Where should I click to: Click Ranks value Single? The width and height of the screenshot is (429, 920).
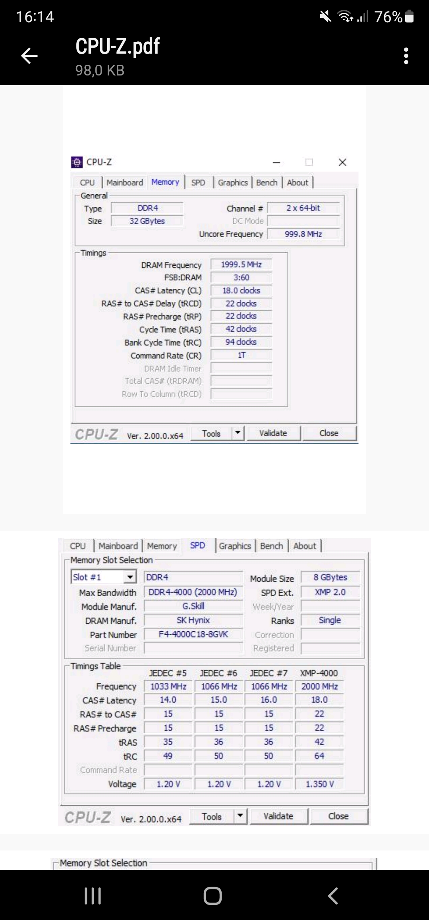pos(330,620)
